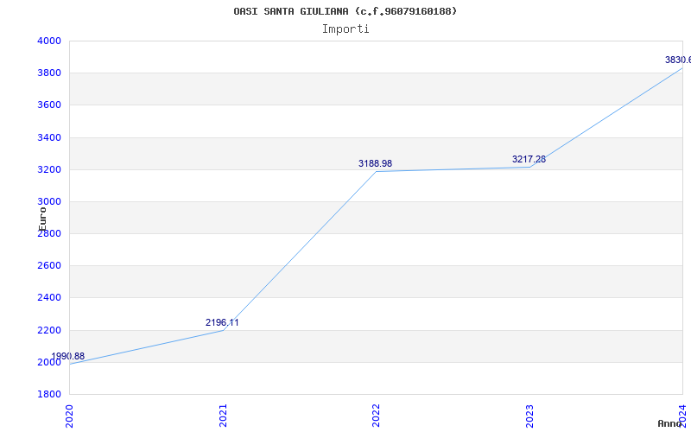Click the Importi subtitle

(x=345, y=29)
